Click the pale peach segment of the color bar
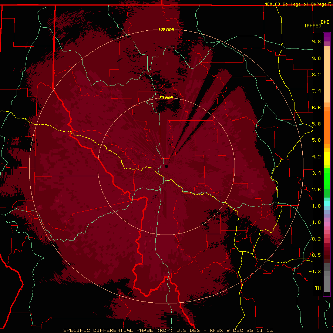Viewport: 333px width, 333px height. click(x=327, y=76)
